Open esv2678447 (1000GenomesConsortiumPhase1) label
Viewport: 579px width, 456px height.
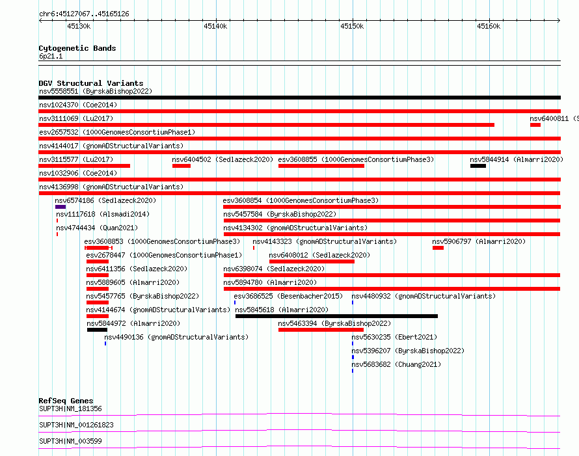pos(164,255)
